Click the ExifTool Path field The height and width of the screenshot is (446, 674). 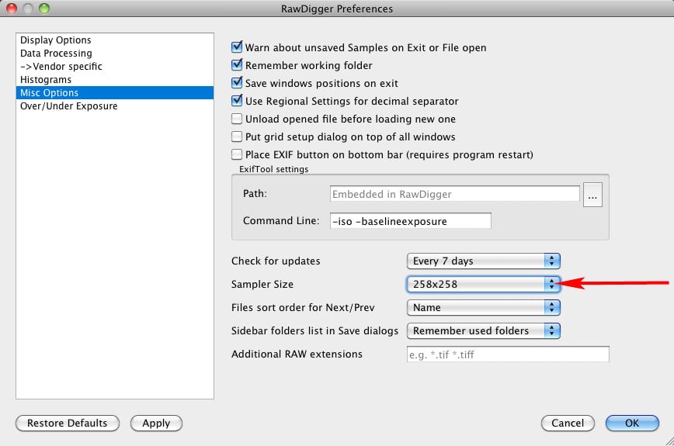[x=455, y=194]
